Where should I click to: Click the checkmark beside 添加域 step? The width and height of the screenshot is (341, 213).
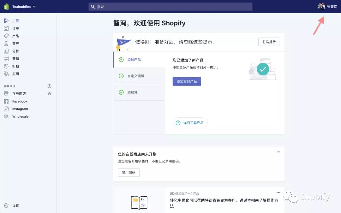click(x=122, y=92)
